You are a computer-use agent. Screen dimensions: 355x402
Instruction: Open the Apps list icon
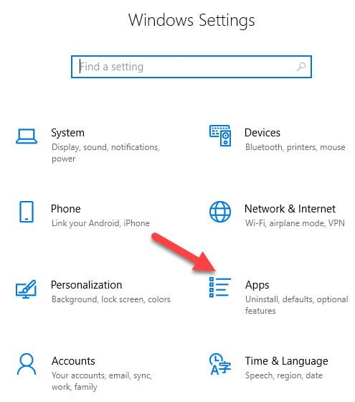[220, 287]
